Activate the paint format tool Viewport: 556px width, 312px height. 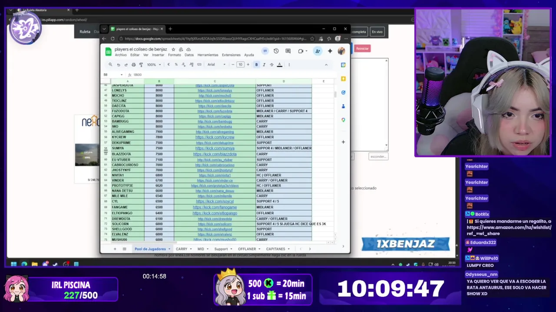(x=141, y=65)
